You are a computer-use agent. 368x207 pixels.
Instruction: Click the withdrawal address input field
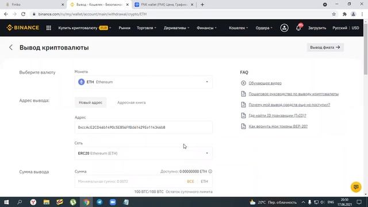[x=143, y=127]
